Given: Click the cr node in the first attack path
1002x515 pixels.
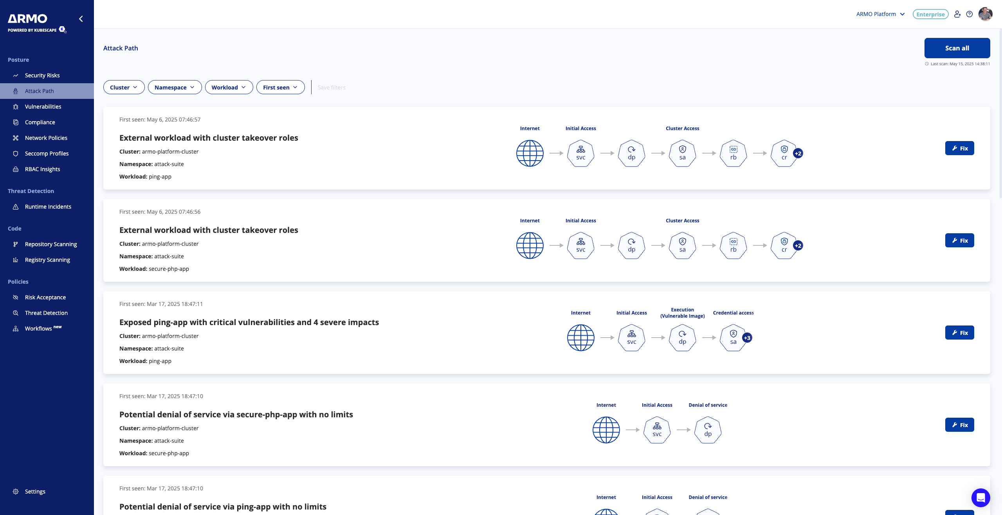Looking at the screenshot, I should (784, 153).
